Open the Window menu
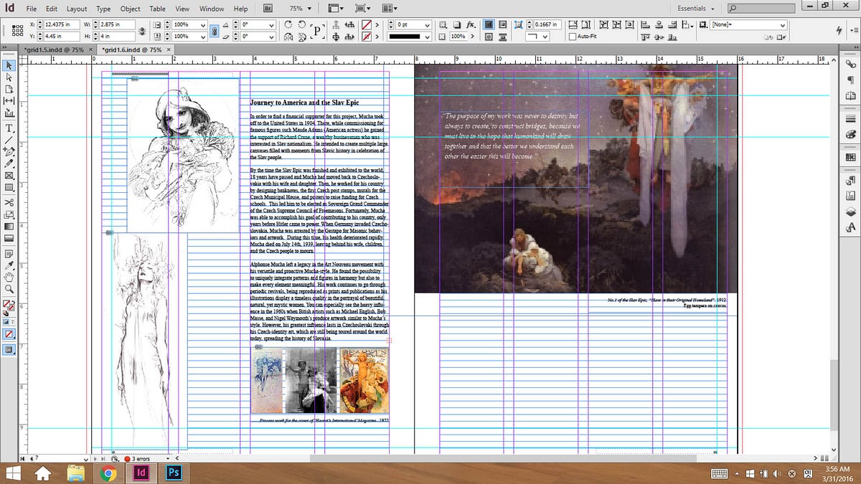This screenshot has width=861, height=484. pyautogui.click(x=212, y=9)
